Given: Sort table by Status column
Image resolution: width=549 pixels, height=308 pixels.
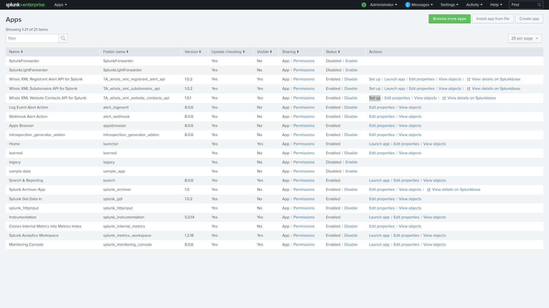Looking at the screenshot, I should (333, 52).
